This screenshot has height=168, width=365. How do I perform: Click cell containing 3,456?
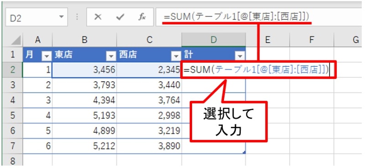point(85,70)
